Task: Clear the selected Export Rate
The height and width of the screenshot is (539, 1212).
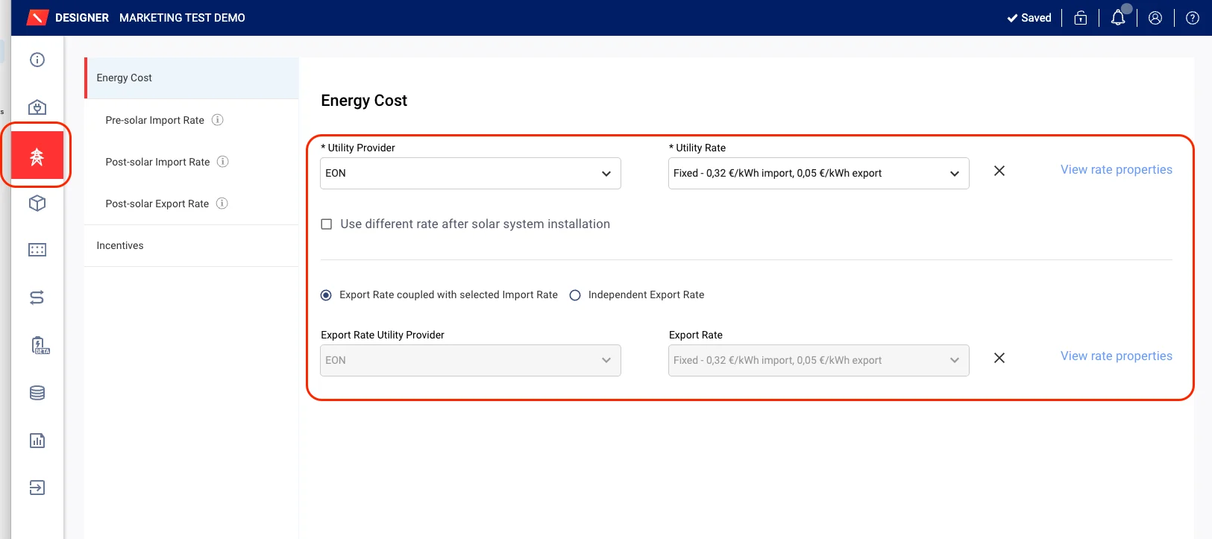Action: coord(999,358)
